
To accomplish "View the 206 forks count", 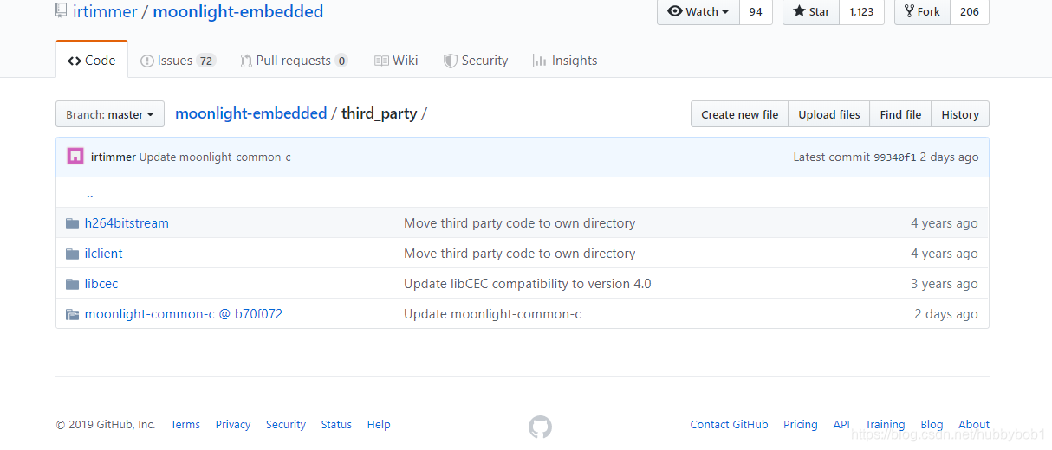I will tap(970, 11).
